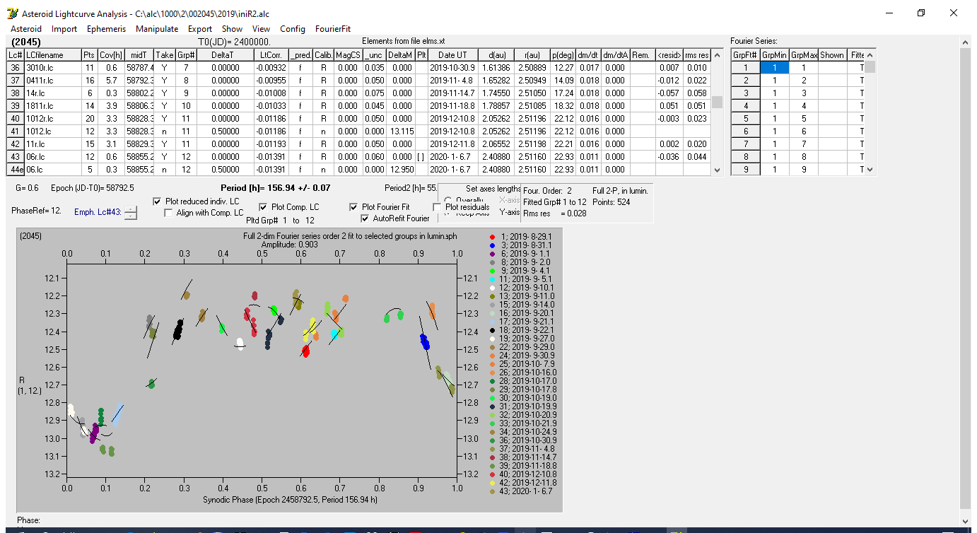Screen dimensions: 977x533
Task: Select Fourier Series row button 5
Action: (x=746, y=119)
